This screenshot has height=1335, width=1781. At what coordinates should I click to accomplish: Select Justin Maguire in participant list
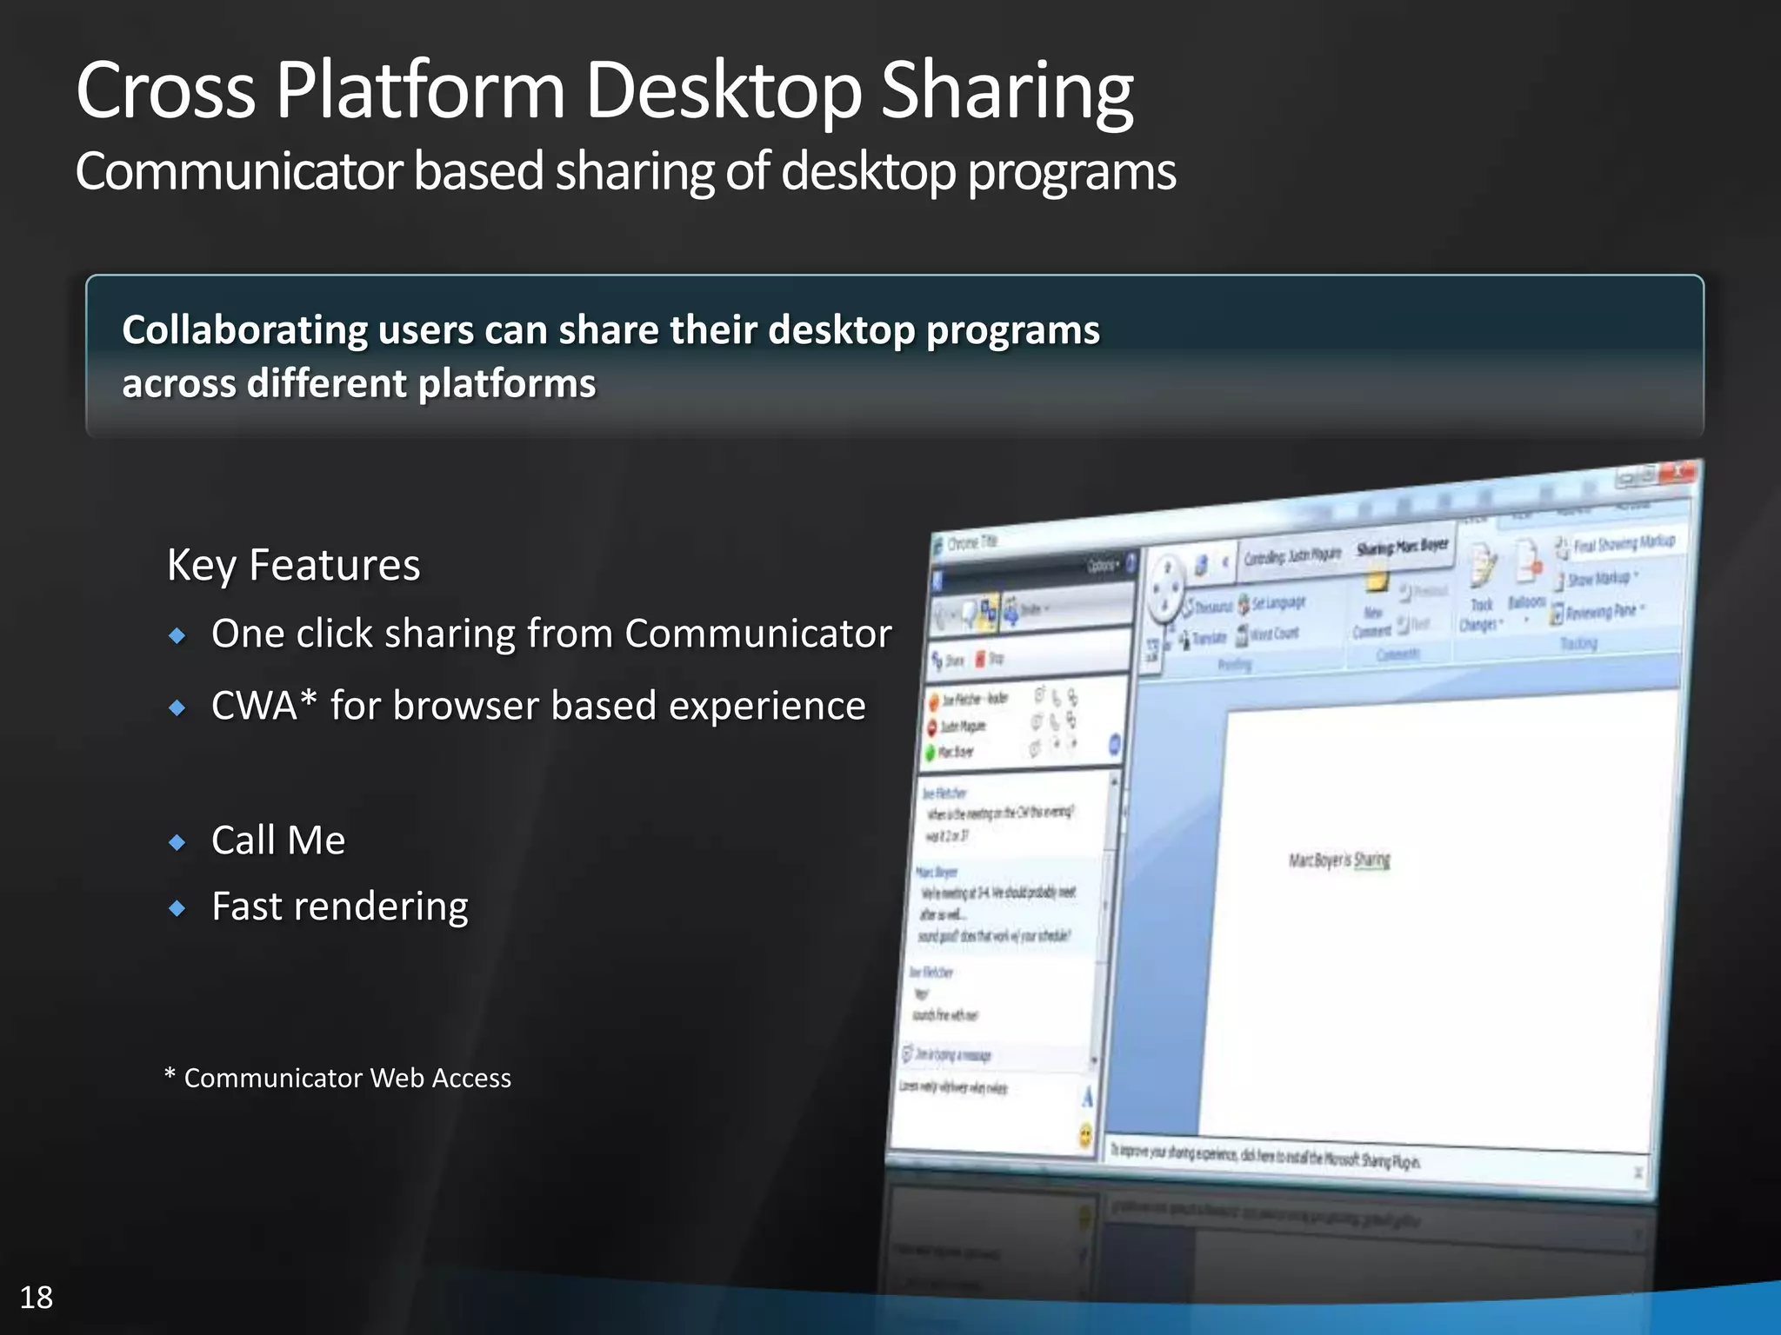click(962, 727)
